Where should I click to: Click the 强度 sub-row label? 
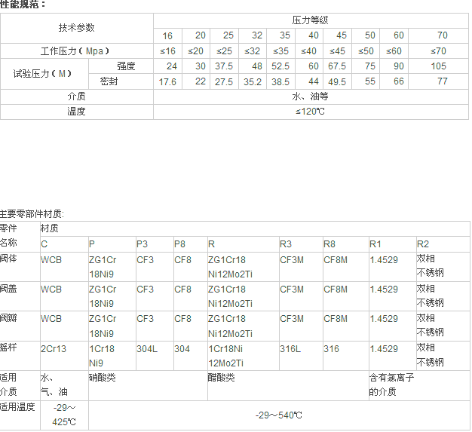(126, 66)
